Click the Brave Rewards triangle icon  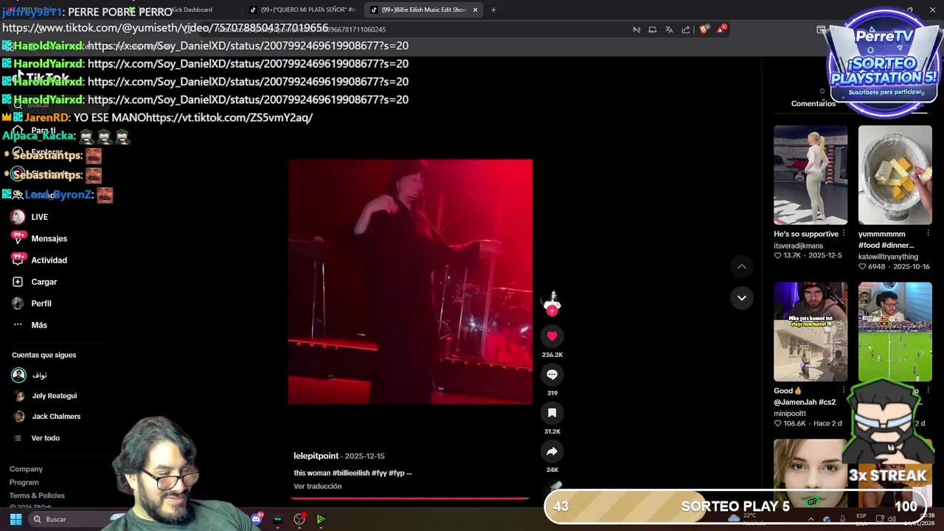coord(721,29)
